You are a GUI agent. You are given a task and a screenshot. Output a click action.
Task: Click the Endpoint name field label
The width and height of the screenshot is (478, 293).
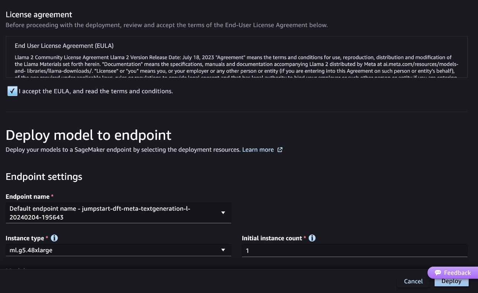tap(28, 197)
